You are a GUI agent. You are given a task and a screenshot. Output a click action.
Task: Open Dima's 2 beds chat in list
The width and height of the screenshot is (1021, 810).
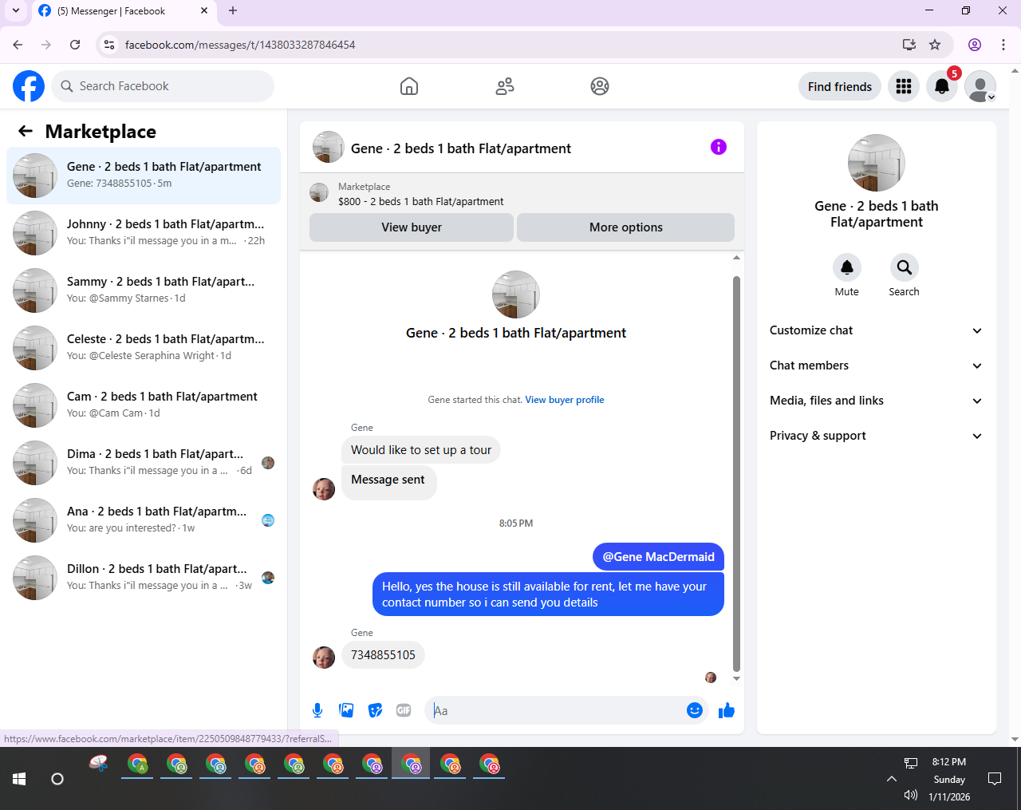(144, 463)
